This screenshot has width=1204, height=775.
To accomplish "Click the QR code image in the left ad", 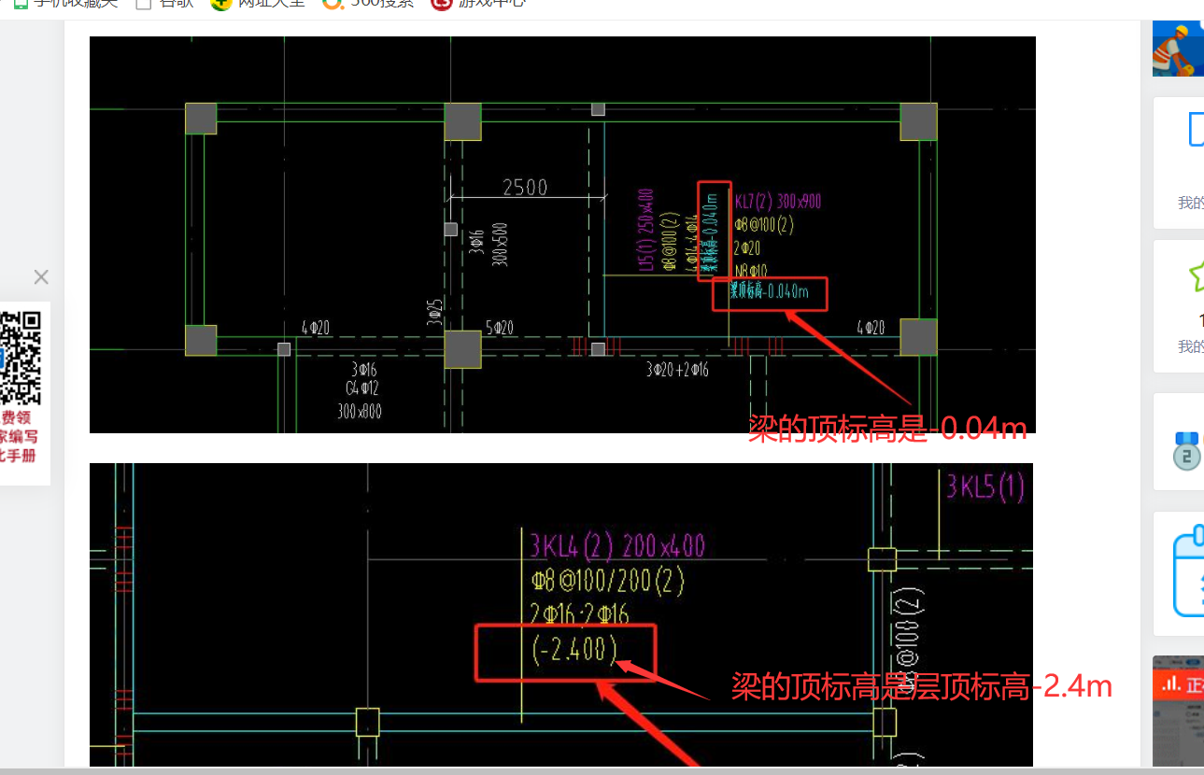I will pyautogui.click(x=21, y=358).
